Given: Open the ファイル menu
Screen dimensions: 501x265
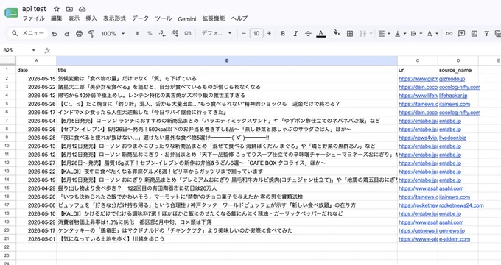Looking at the screenshot, I should [34, 18].
